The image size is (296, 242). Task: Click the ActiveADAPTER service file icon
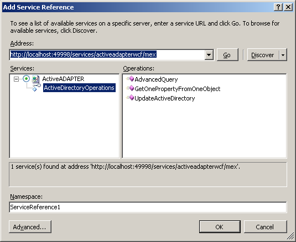[x=35, y=79]
